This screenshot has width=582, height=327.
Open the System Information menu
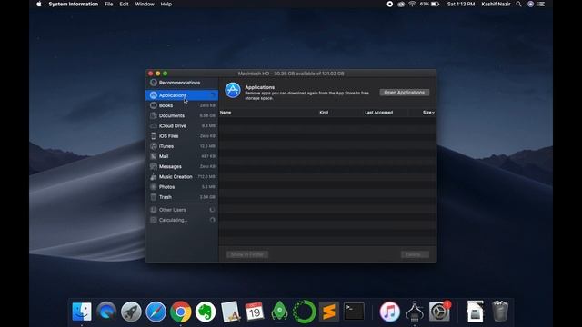(x=74, y=4)
